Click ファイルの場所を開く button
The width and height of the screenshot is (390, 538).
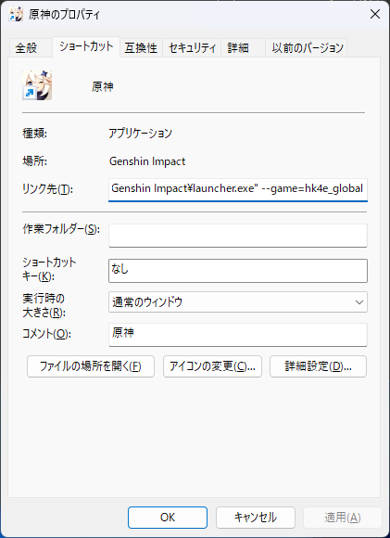(x=91, y=366)
